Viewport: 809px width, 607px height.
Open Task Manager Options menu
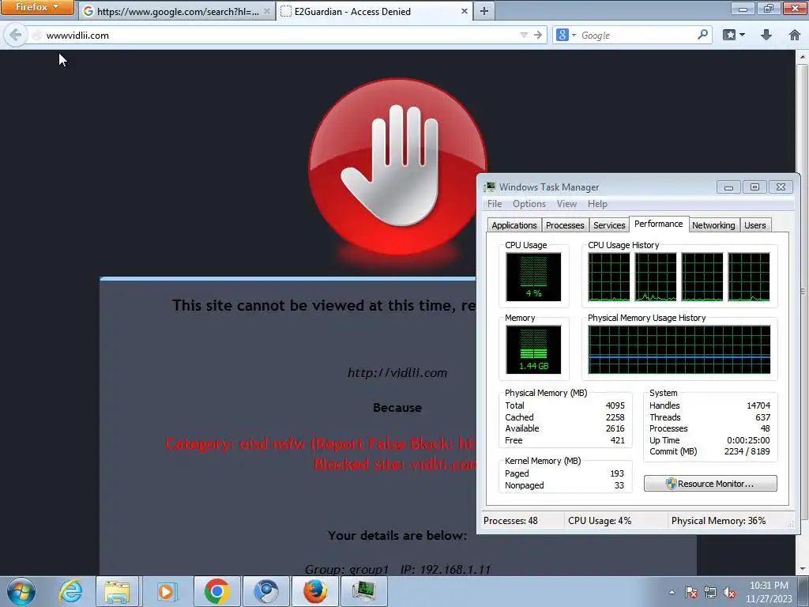(x=529, y=204)
